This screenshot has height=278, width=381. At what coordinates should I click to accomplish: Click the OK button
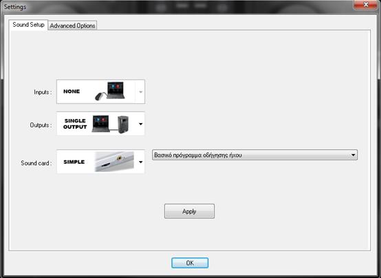(190, 263)
